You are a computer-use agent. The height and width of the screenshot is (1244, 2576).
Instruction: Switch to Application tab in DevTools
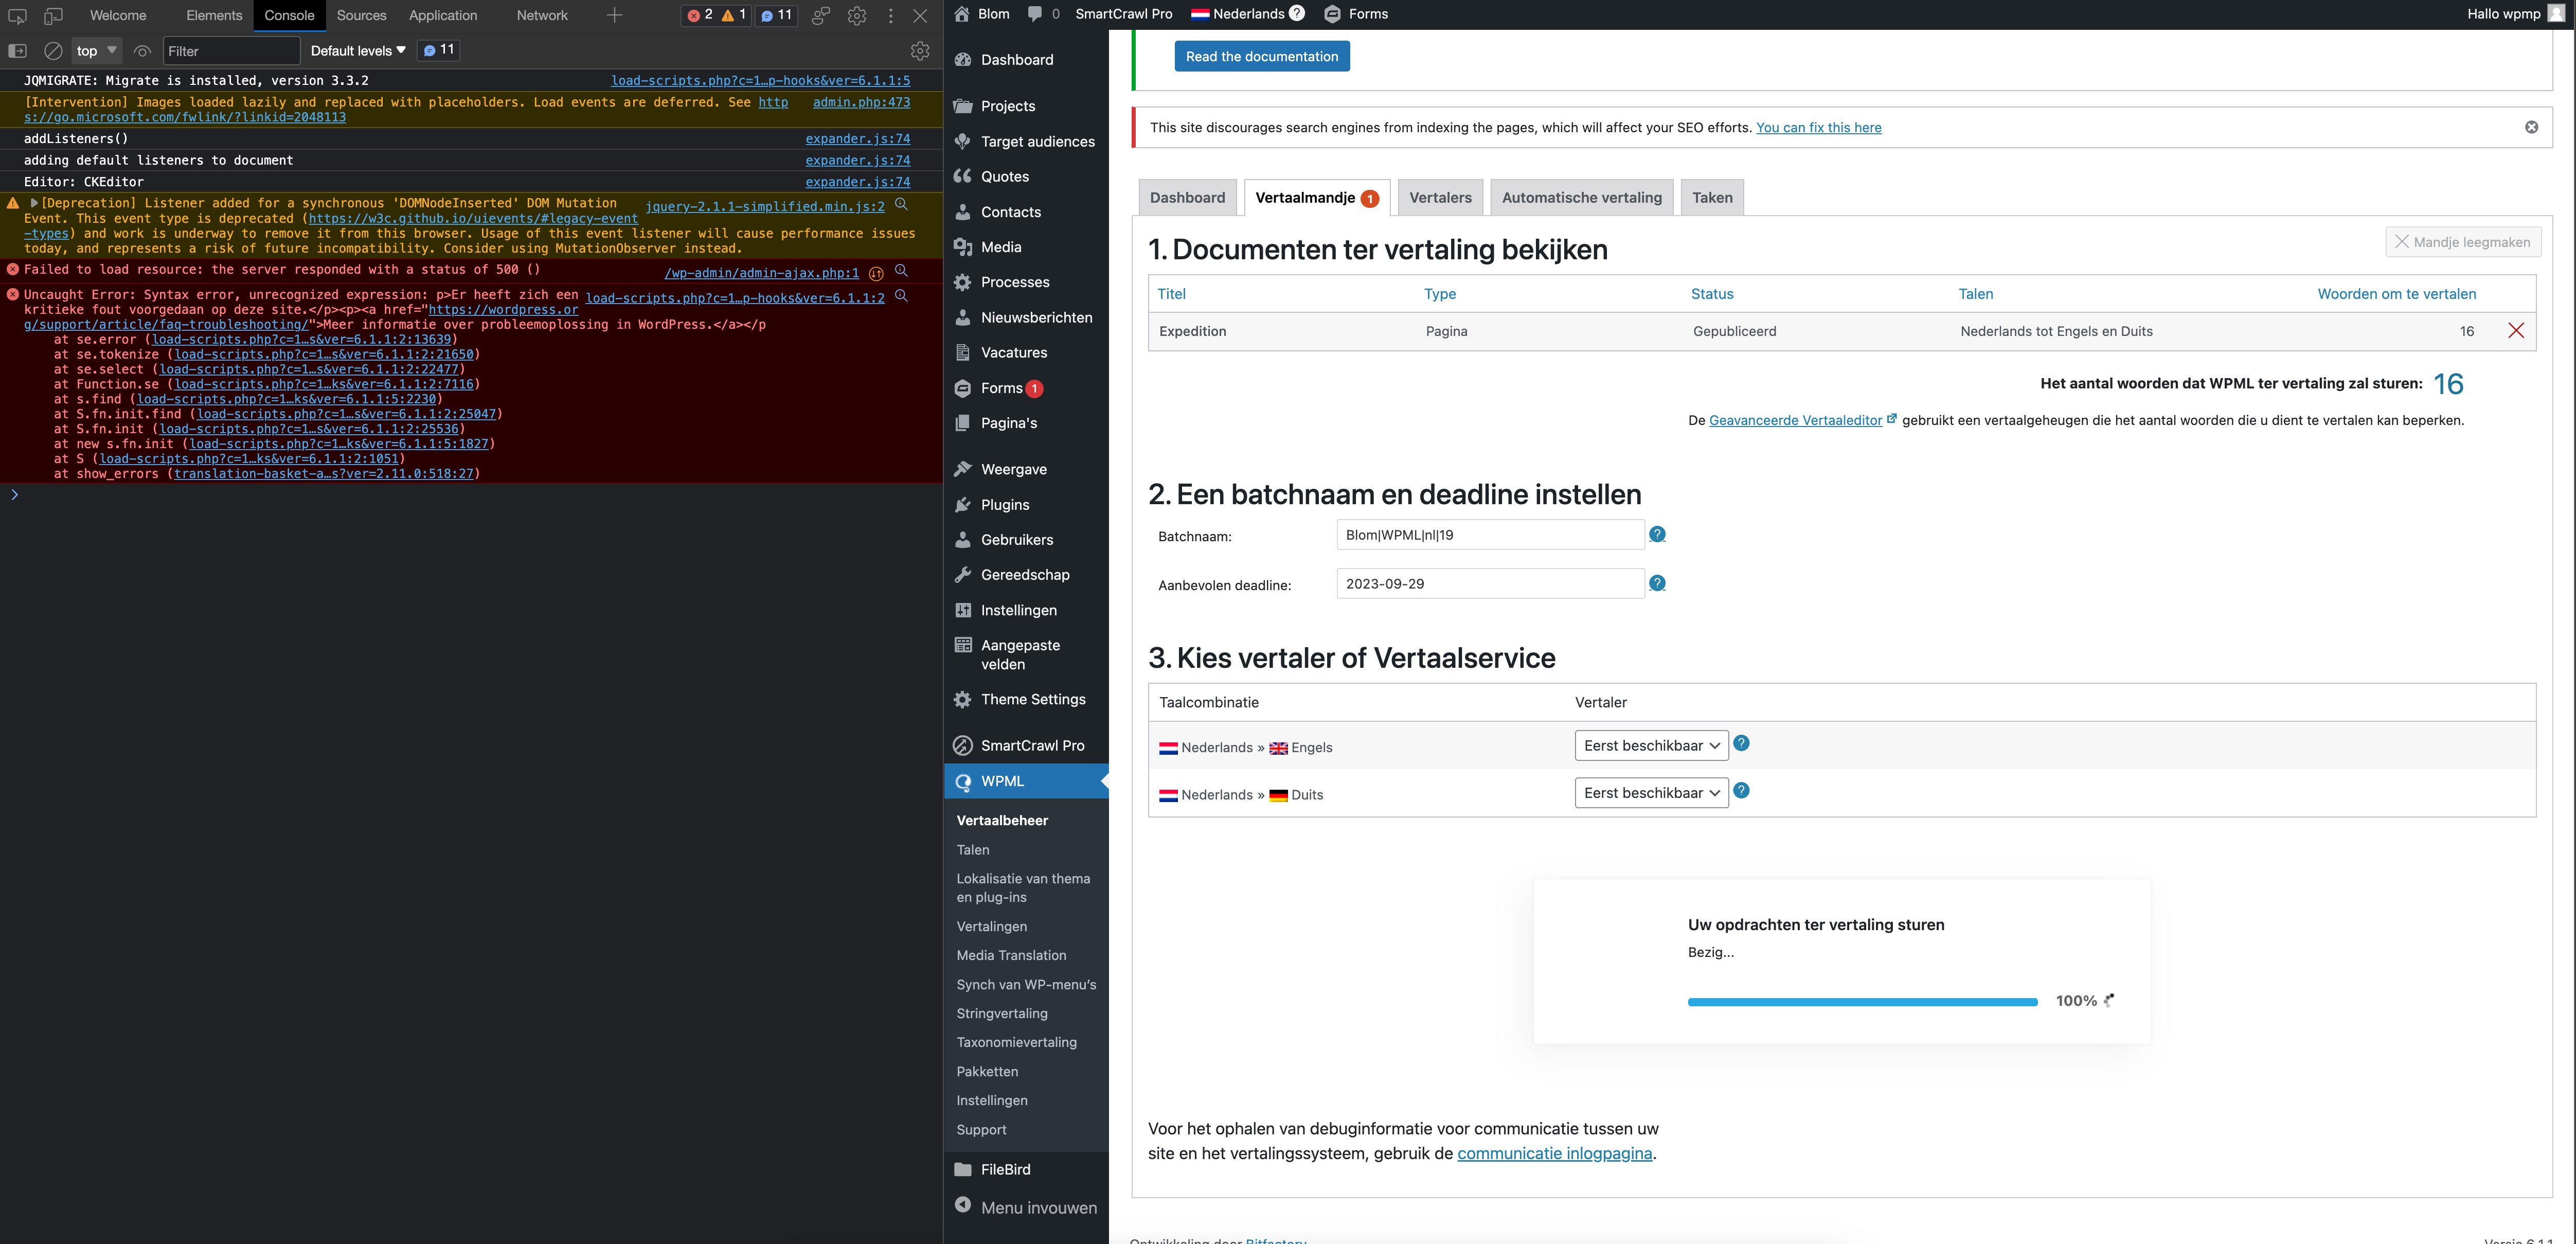point(443,15)
